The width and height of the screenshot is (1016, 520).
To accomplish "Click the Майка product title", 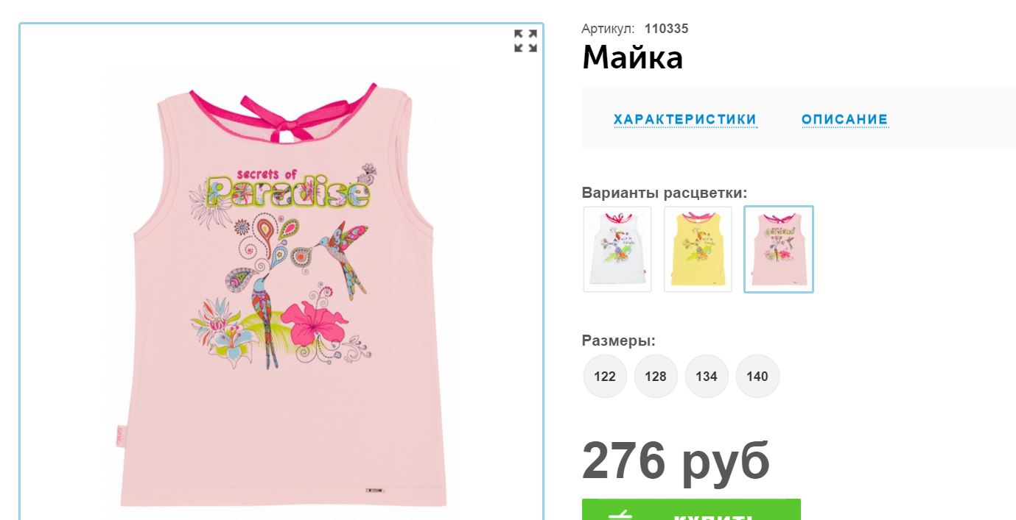I will click(x=633, y=57).
